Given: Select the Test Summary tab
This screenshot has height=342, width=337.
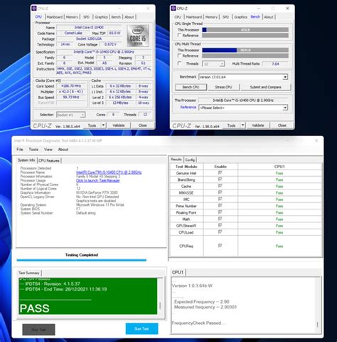Looking at the screenshot, I should click(x=29, y=273).
